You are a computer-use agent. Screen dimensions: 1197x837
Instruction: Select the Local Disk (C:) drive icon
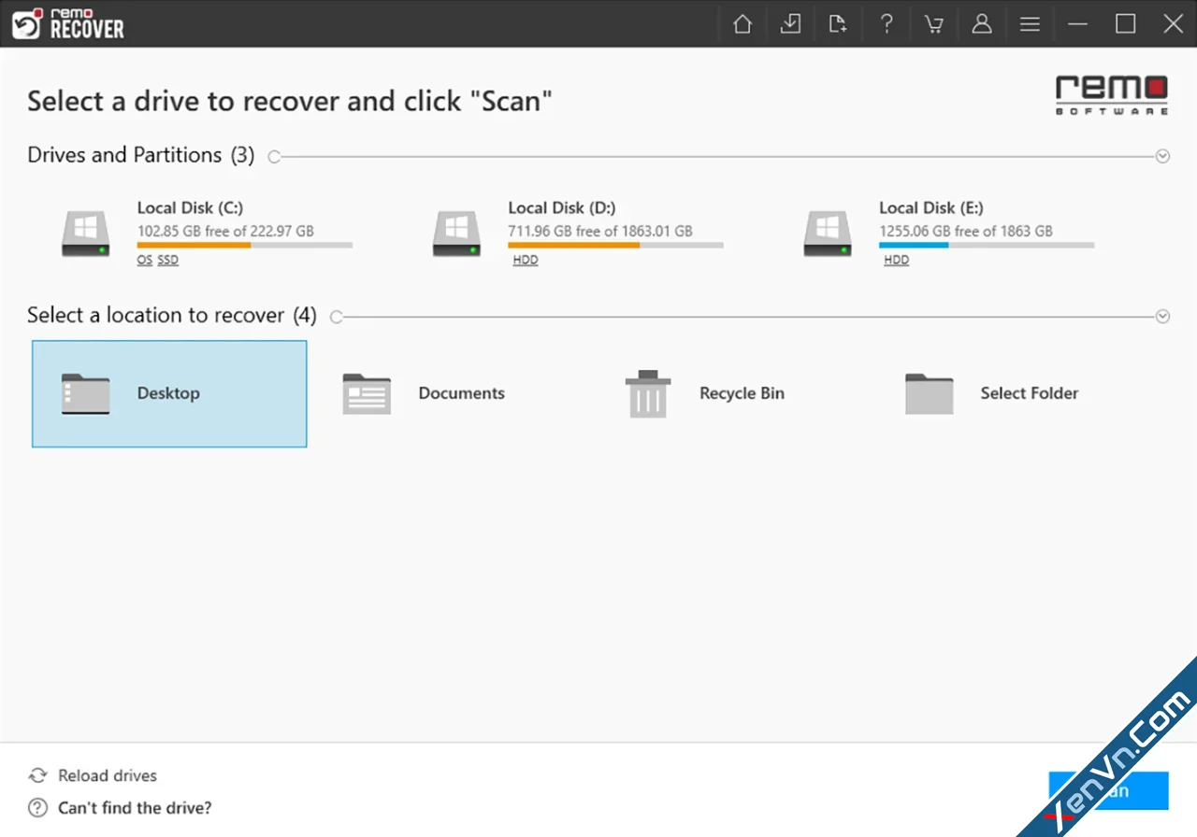pyautogui.click(x=85, y=233)
